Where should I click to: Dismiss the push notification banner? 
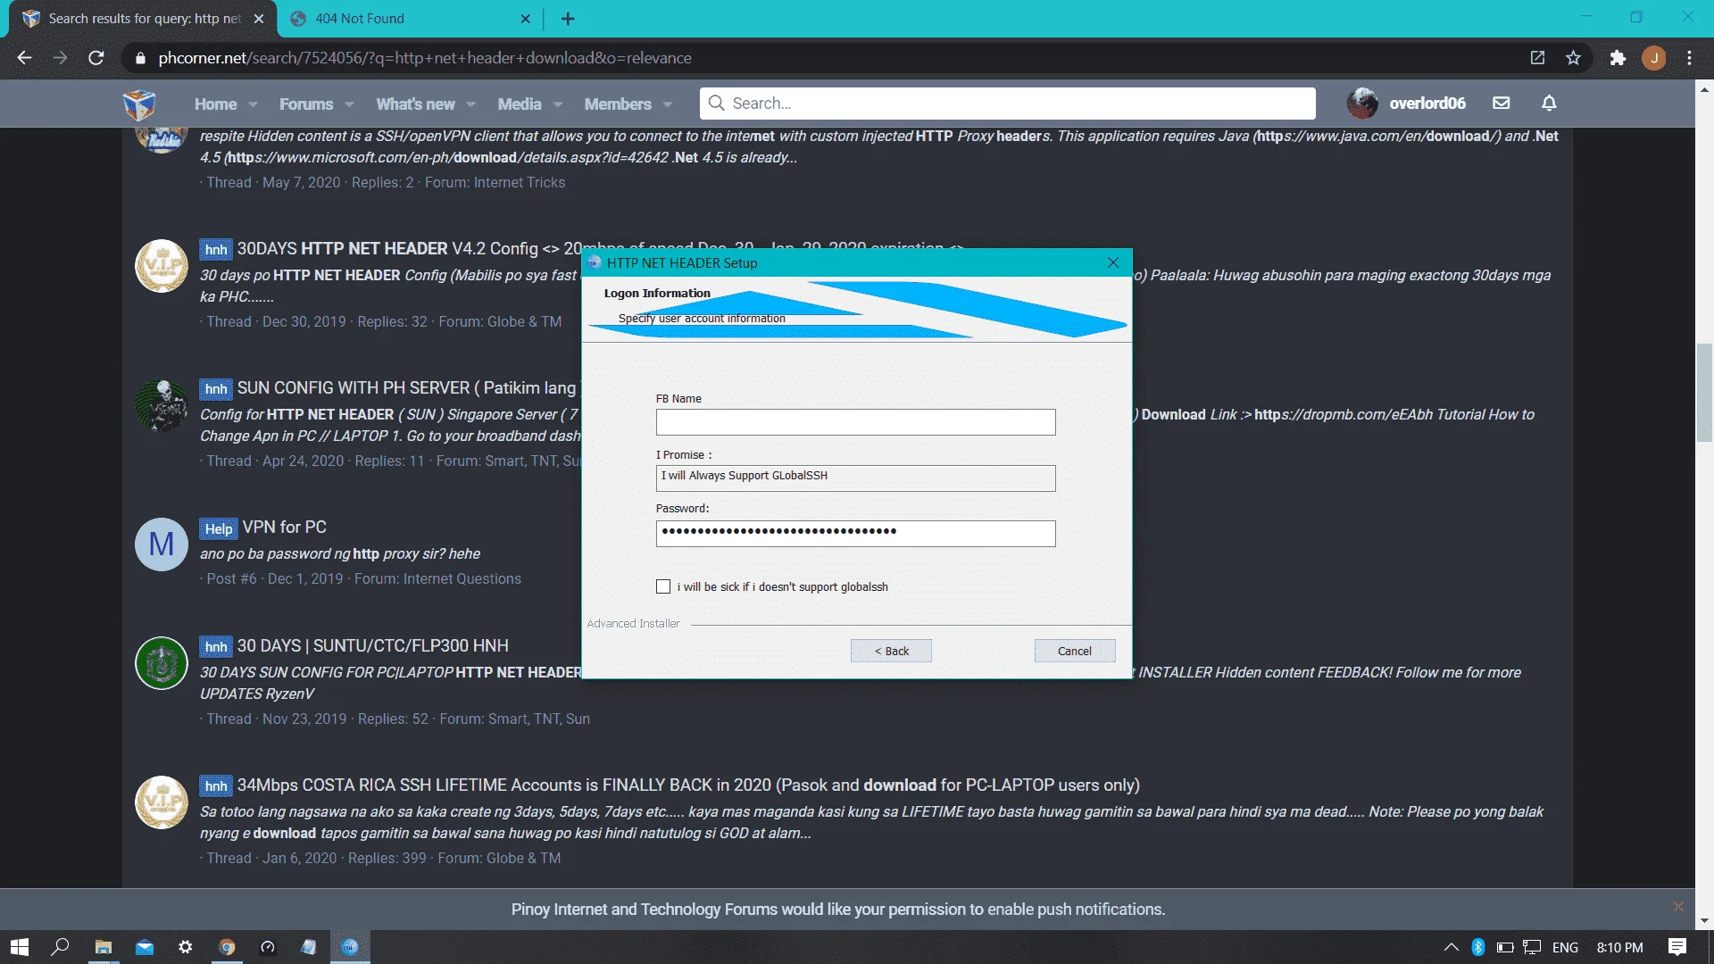pyautogui.click(x=1678, y=907)
